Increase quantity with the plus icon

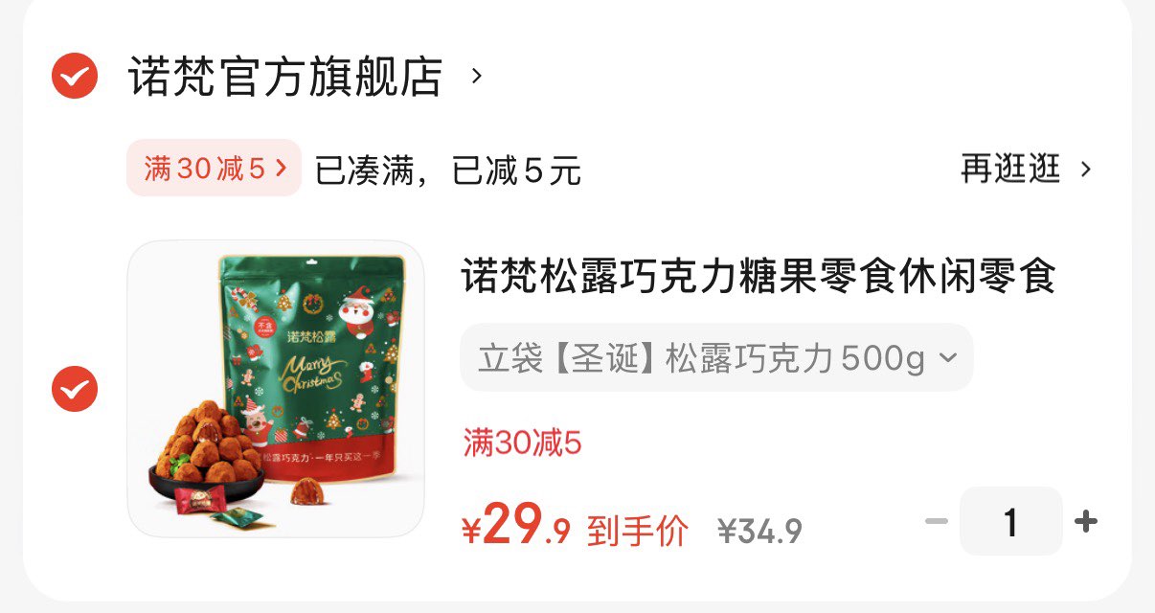pos(1085,522)
